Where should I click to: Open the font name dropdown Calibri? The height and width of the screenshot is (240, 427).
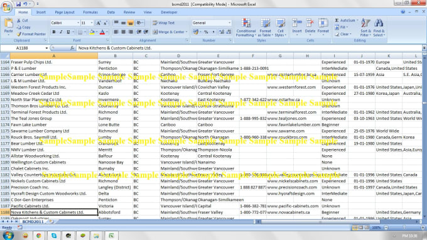pyautogui.click(x=78, y=23)
